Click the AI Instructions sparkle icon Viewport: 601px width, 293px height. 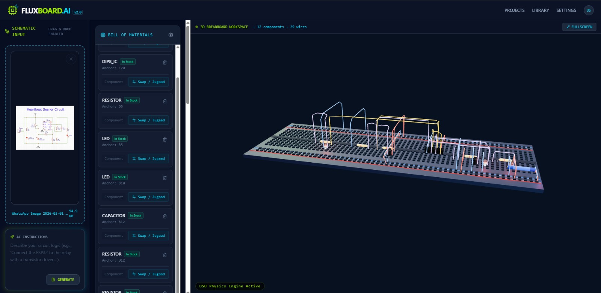12,237
